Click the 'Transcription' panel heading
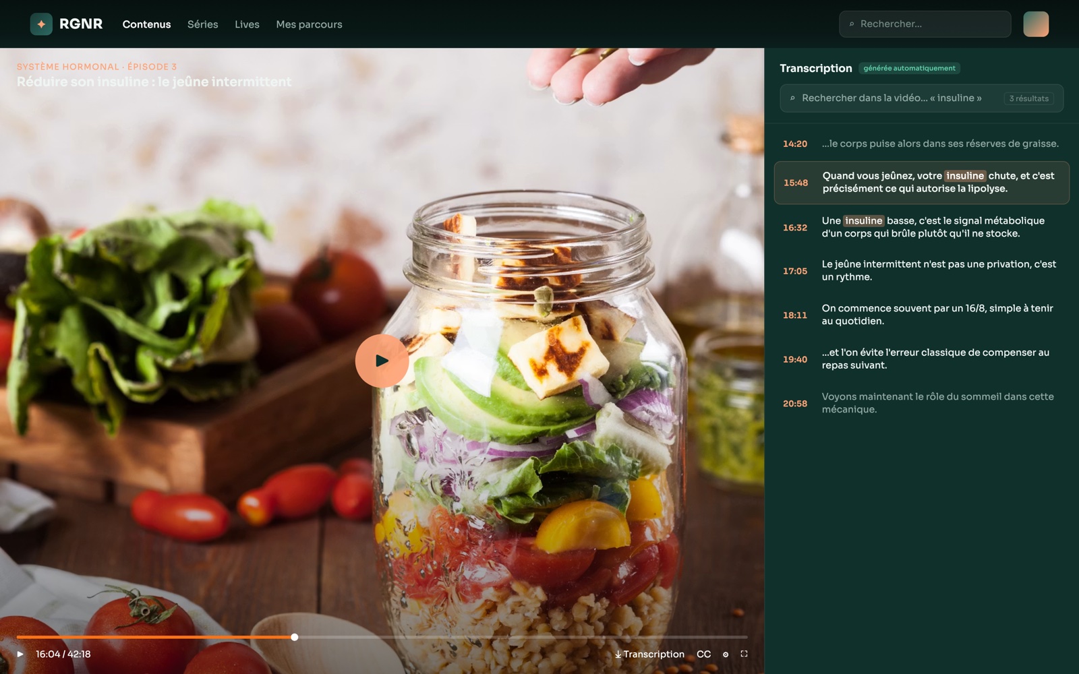The width and height of the screenshot is (1079, 674). pyautogui.click(x=816, y=68)
